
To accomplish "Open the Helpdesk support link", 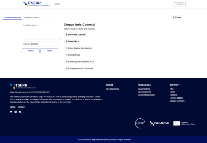I will pyautogui.click(x=174, y=95).
